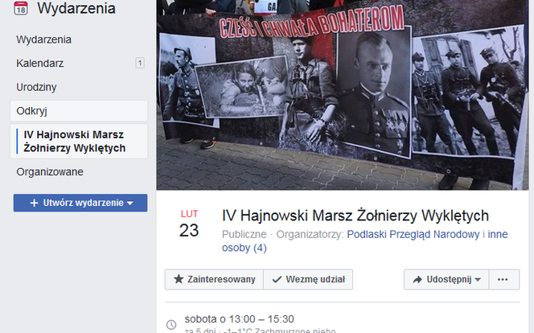Click the inne osoby (4) link
This screenshot has height=333, width=534.
pos(365,241)
